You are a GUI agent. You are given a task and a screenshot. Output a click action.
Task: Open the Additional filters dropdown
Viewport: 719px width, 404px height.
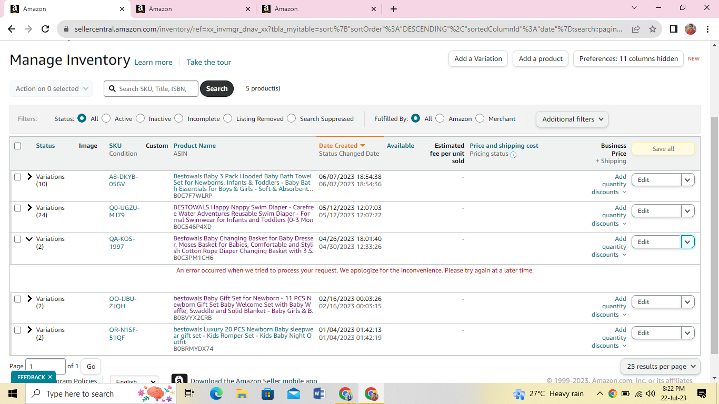coord(572,119)
